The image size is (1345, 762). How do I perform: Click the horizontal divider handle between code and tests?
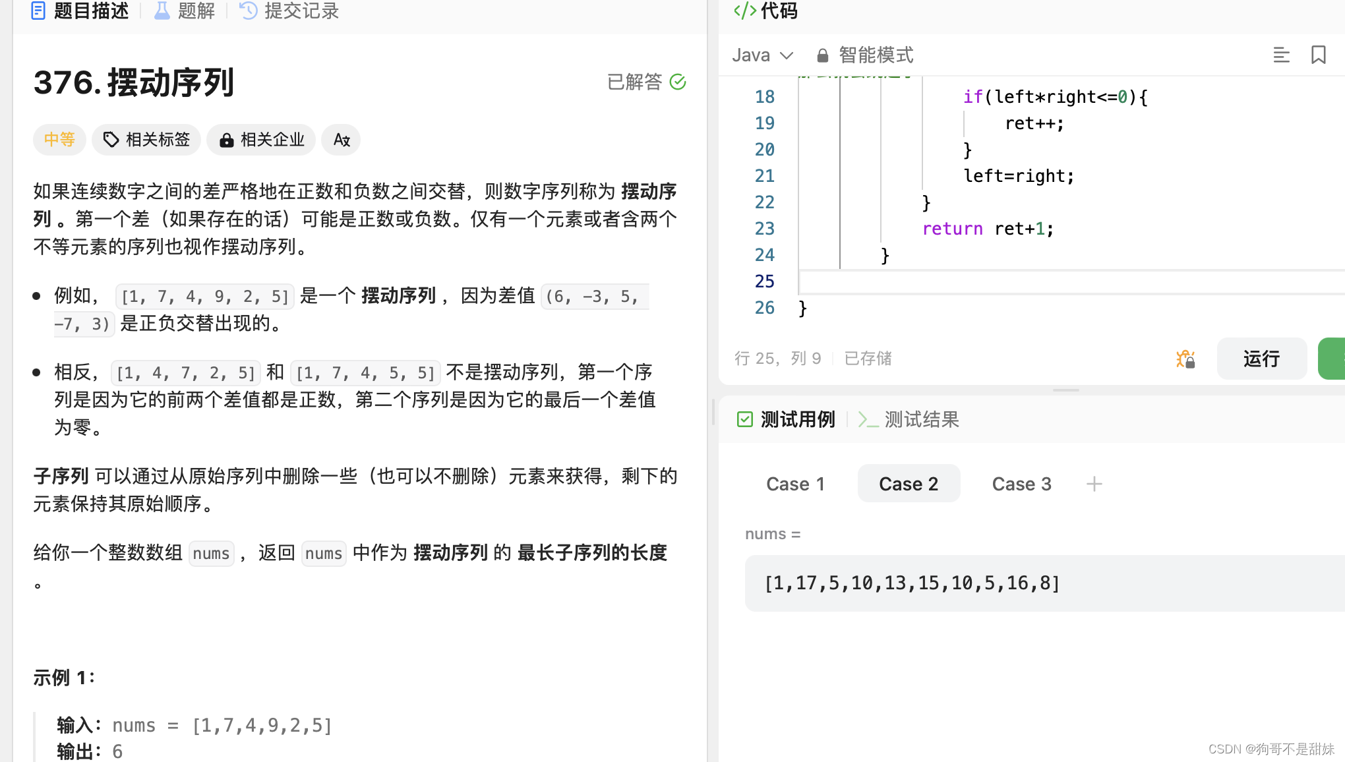tap(1065, 390)
